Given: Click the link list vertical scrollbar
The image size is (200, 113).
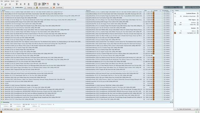Looking at the screenshot, I should [172, 81].
